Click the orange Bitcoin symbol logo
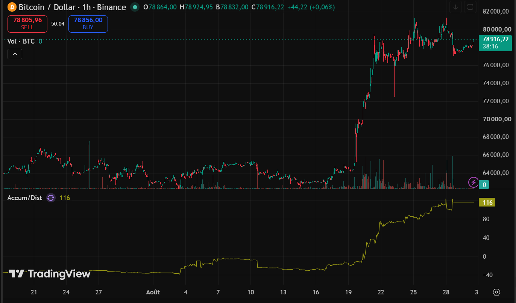This screenshot has height=303, width=516. pyautogui.click(x=12, y=7)
